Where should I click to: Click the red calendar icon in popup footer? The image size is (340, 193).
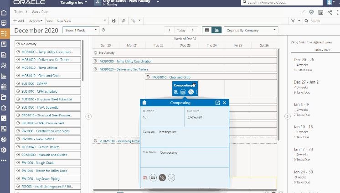[145, 178]
